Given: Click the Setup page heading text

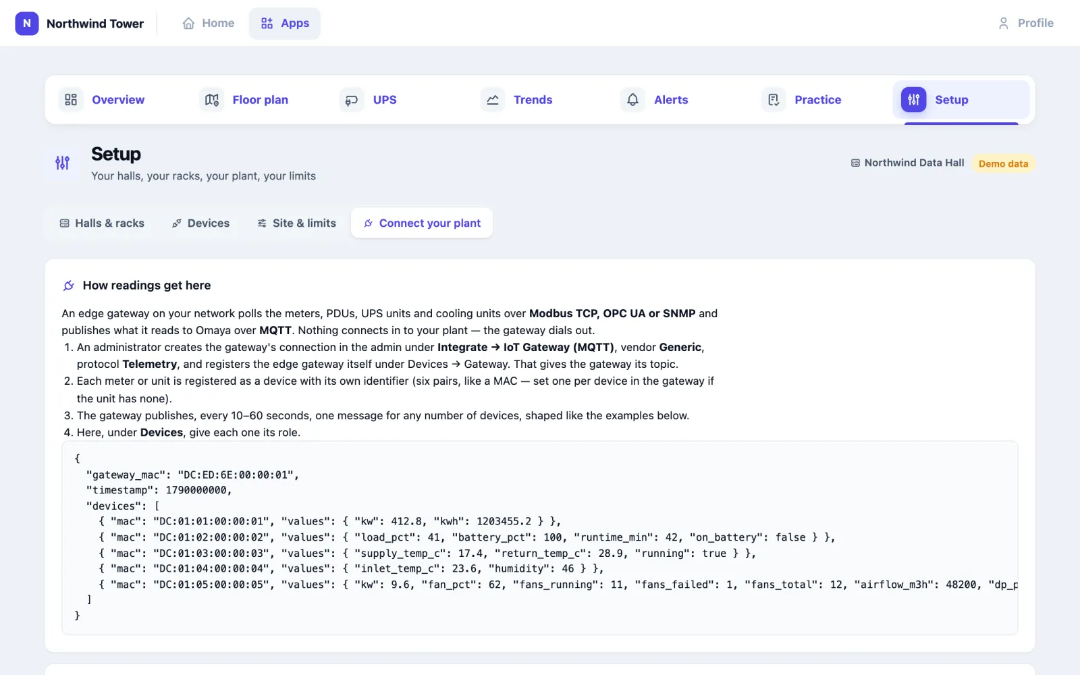Looking at the screenshot, I should tap(116, 154).
